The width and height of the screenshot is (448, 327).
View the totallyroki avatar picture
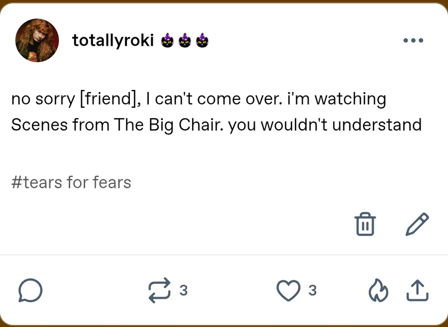(x=37, y=40)
